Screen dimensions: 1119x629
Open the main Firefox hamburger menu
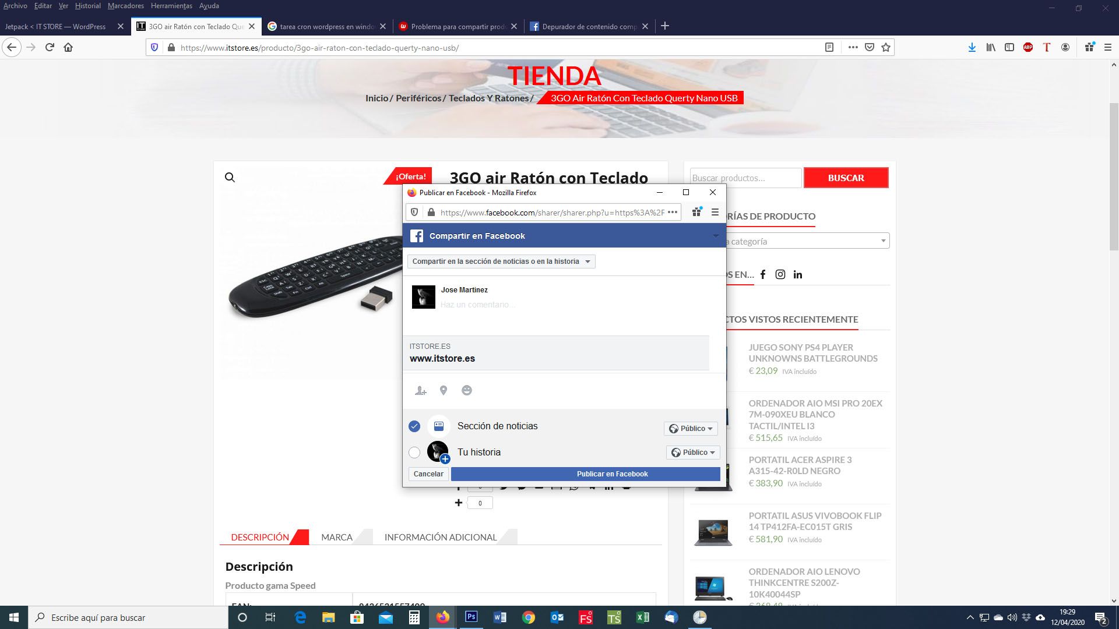tap(1108, 47)
